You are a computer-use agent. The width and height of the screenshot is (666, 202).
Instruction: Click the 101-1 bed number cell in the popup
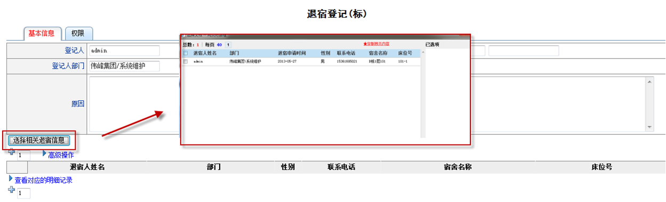tap(403, 61)
